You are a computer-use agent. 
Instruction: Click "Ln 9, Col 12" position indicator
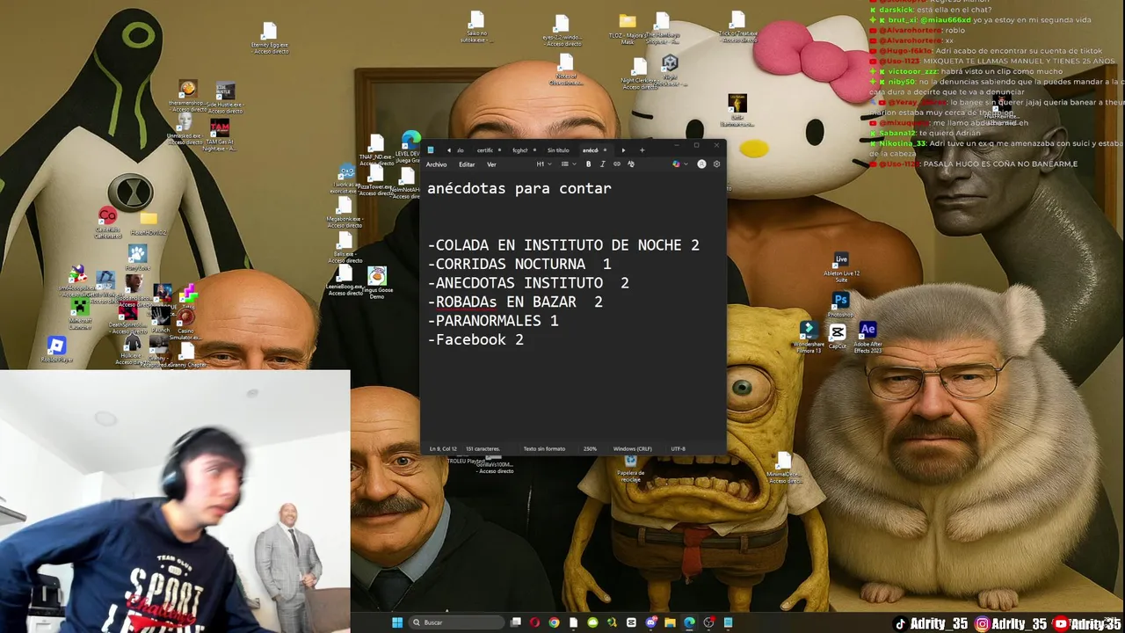point(443,448)
